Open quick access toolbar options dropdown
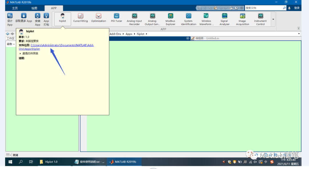 click(x=241, y=8)
